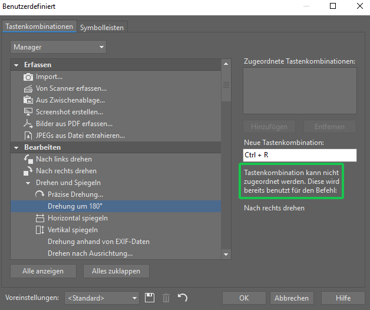Click the Alles zuklappen button
Image resolution: width=370 pixels, height=310 pixels.
pyautogui.click(x=116, y=271)
